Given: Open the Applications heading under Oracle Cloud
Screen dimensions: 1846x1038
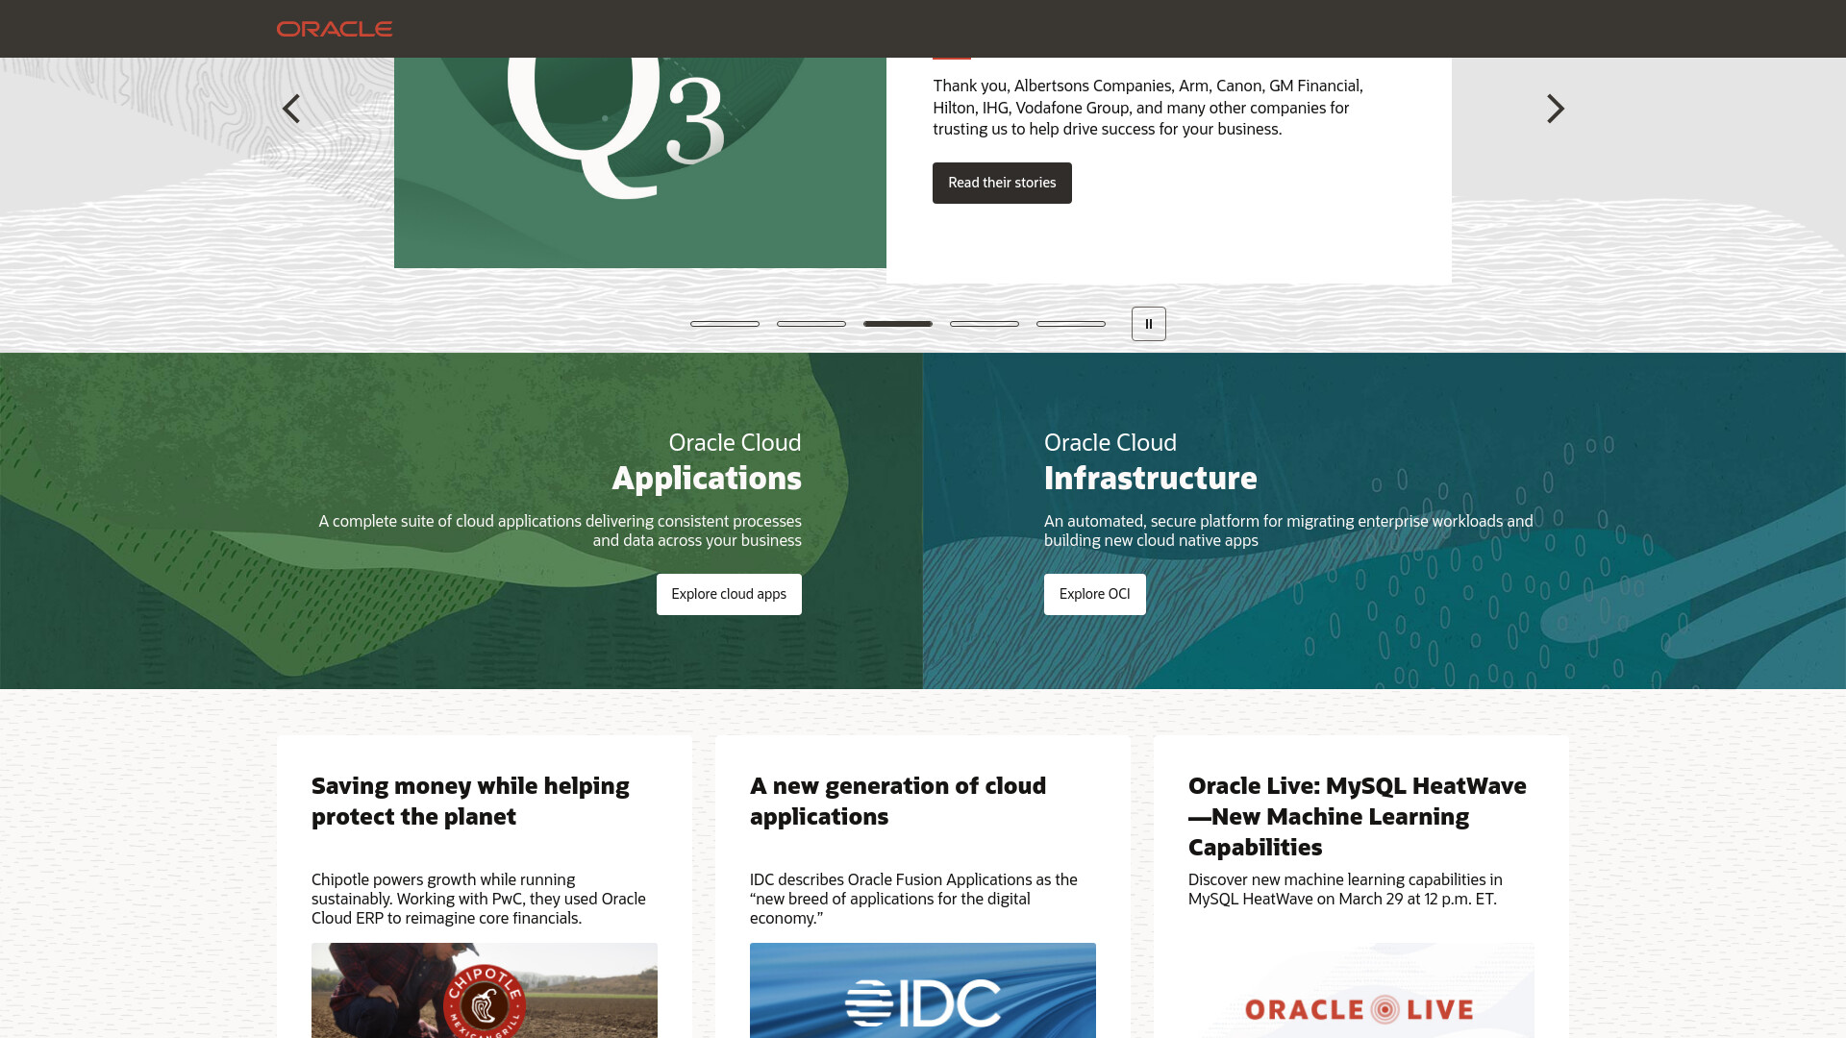Looking at the screenshot, I should coord(707,478).
